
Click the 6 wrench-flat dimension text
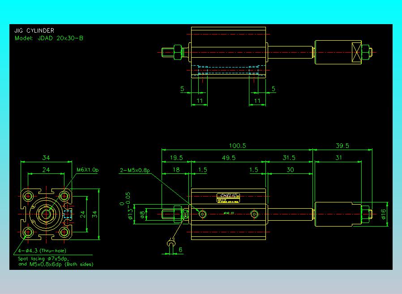click(180, 250)
